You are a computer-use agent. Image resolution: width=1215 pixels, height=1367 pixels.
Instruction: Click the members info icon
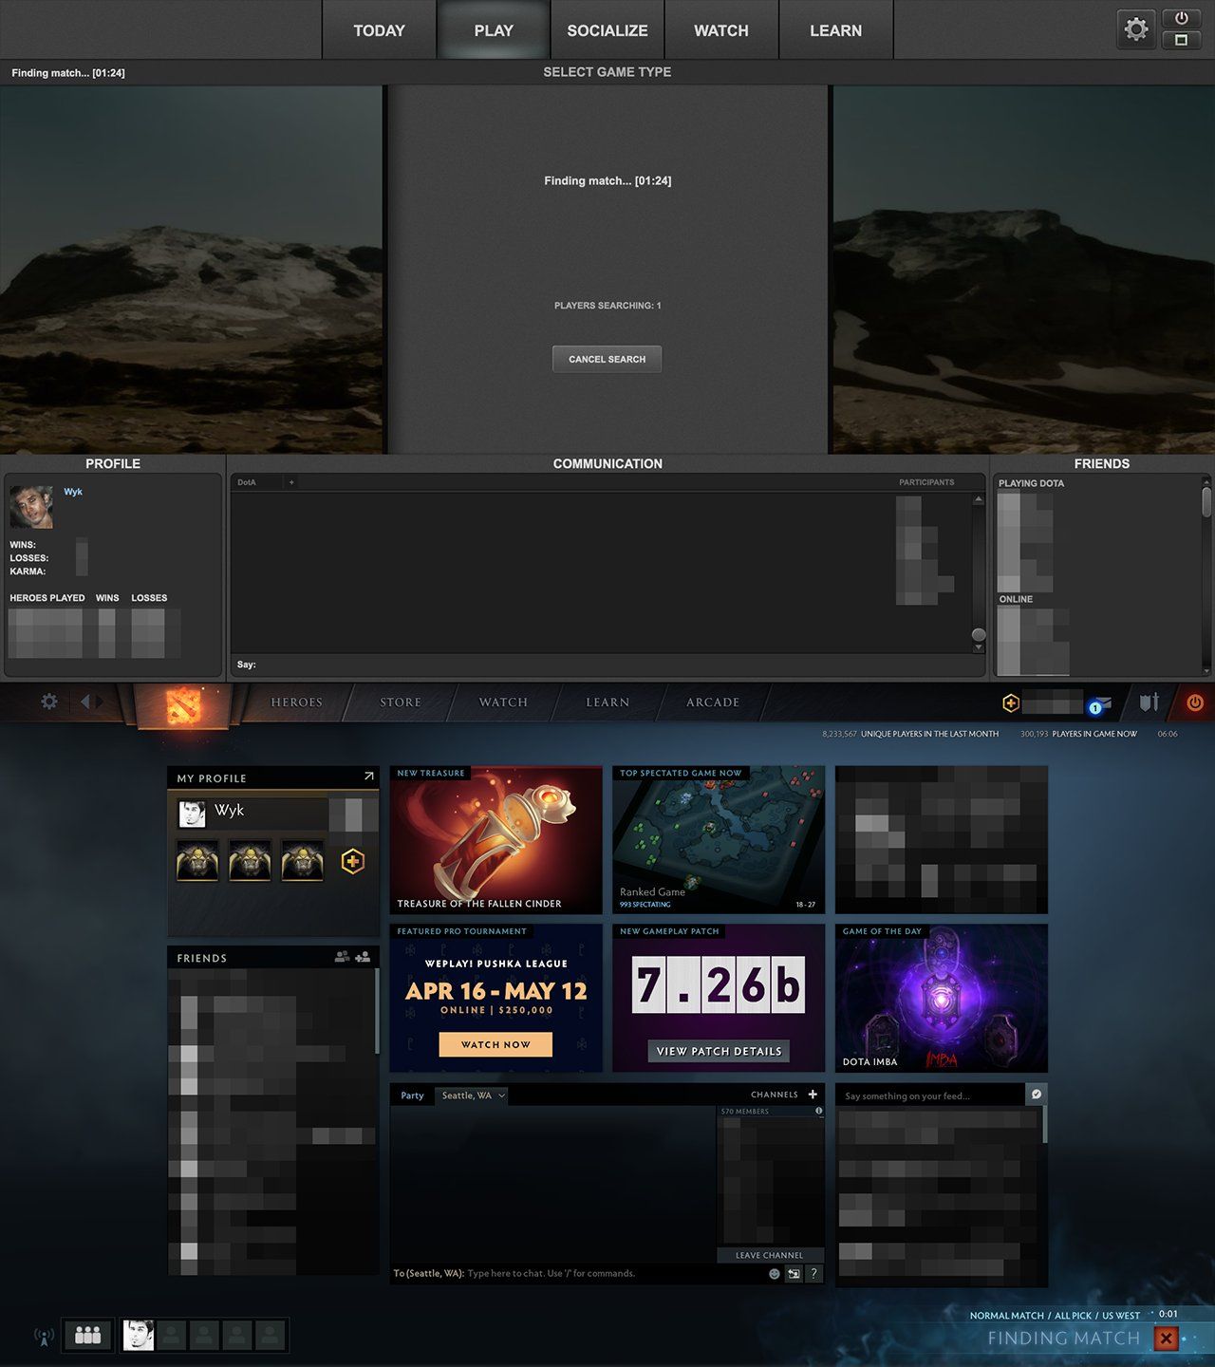819,1111
